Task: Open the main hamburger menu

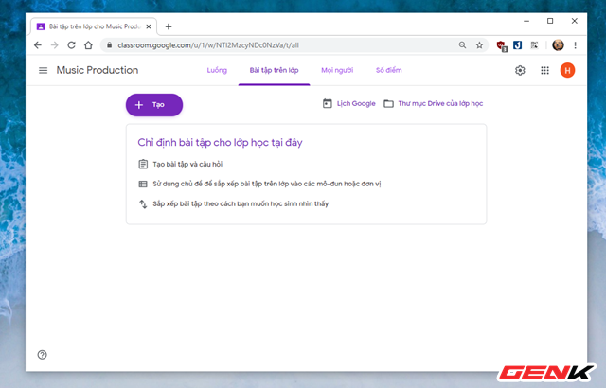Action: [x=43, y=70]
